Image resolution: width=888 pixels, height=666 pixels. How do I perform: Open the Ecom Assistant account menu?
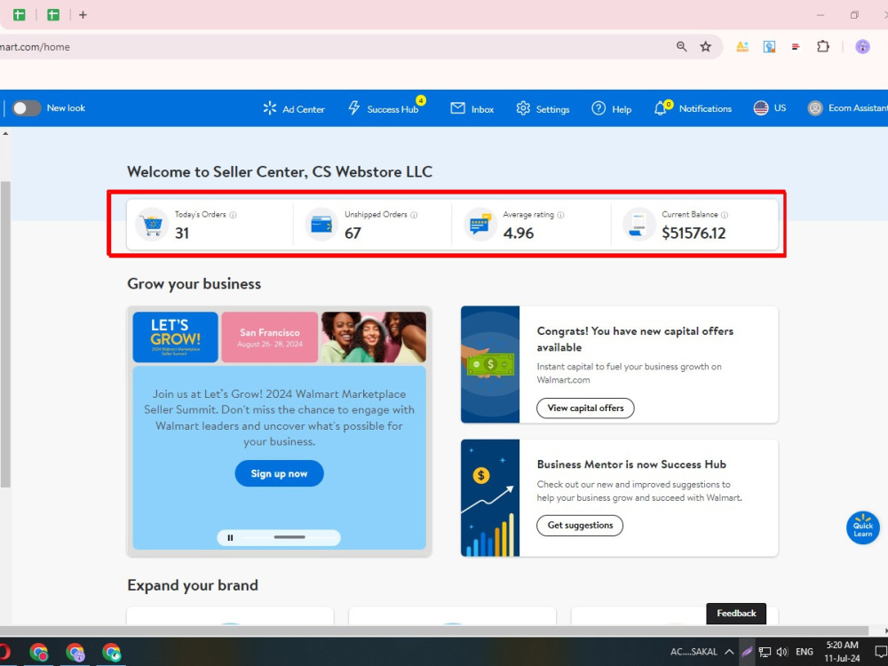(x=847, y=108)
